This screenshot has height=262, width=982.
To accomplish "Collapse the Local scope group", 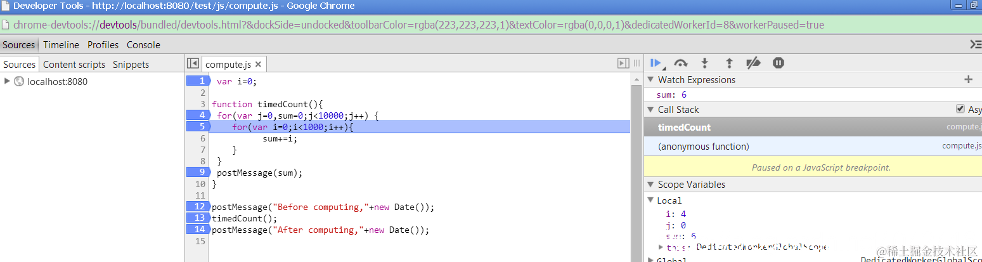I will (x=650, y=200).
